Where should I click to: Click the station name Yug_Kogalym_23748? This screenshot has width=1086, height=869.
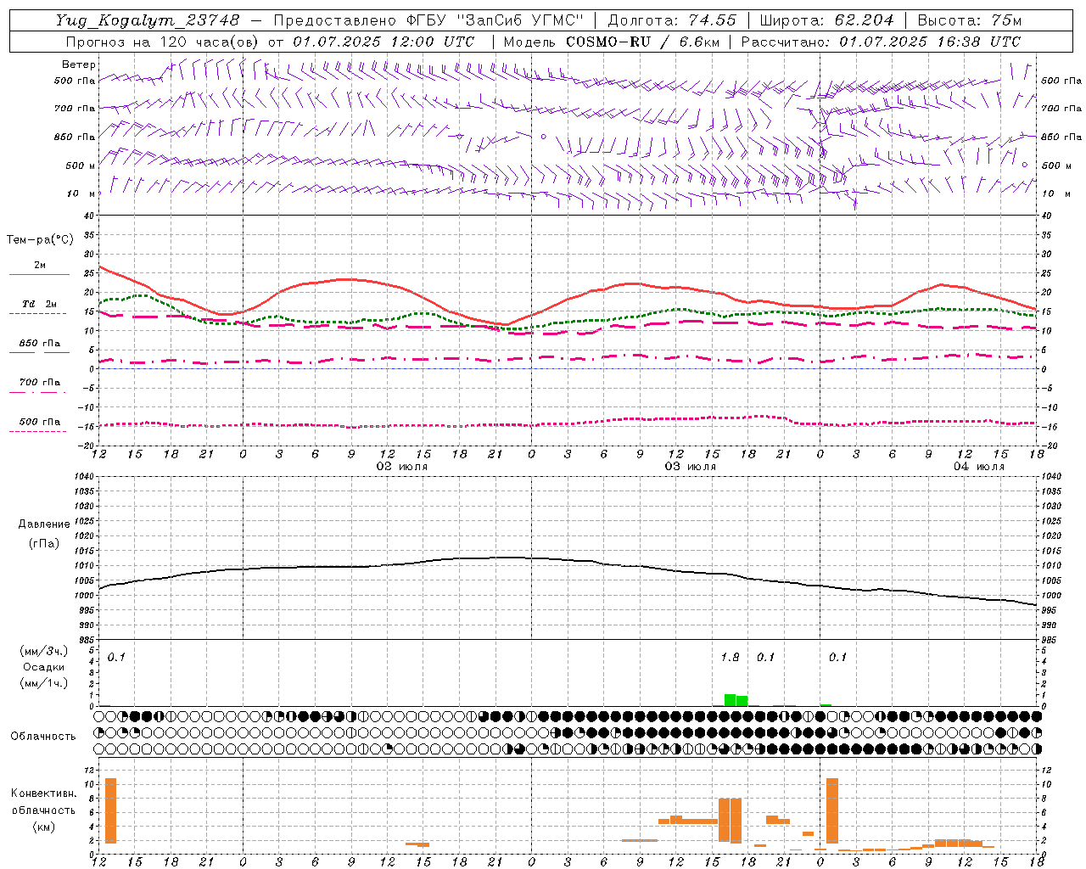coord(148,20)
